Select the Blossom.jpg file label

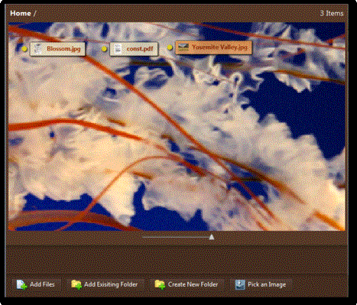[x=63, y=49]
